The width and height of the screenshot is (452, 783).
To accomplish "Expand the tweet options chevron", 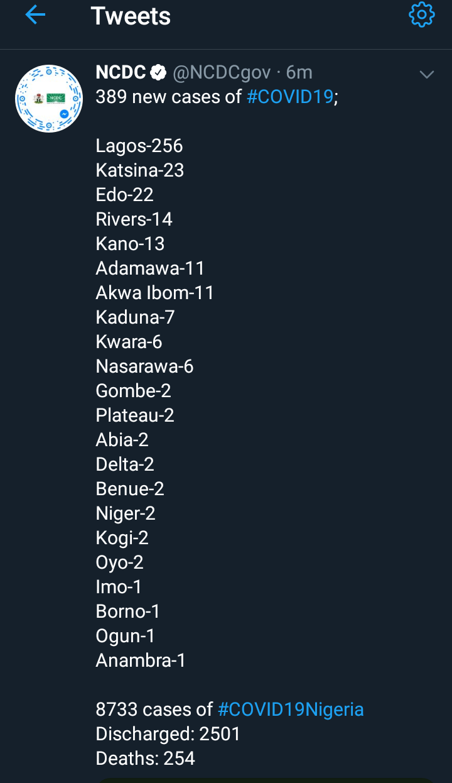I will 427,75.
